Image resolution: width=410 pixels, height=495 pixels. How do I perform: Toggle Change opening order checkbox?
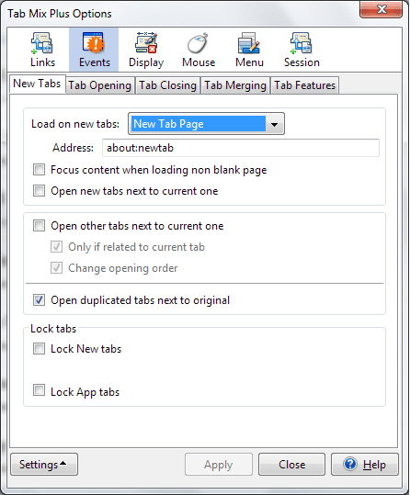click(x=56, y=268)
